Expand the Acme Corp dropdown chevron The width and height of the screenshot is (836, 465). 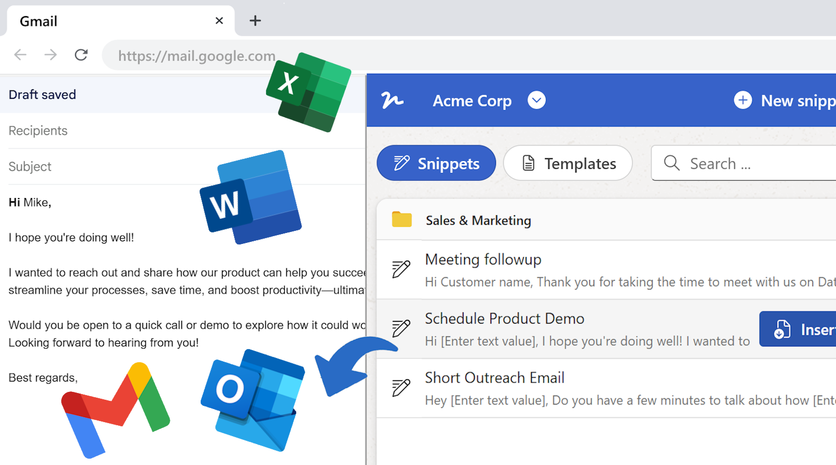click(x=537, y=100)
